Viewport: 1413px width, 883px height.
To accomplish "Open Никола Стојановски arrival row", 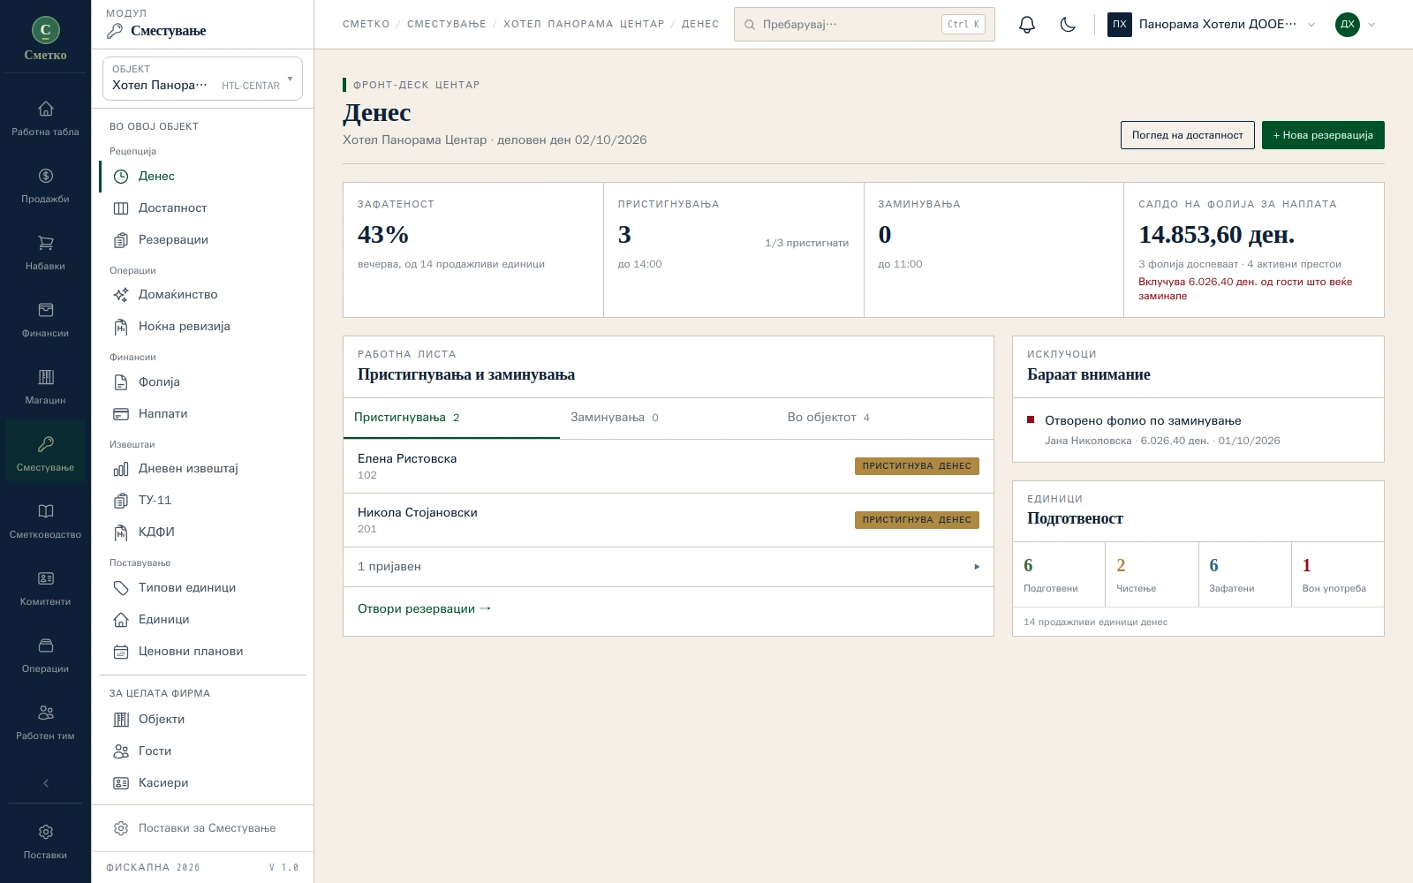I will click(669, 520).
